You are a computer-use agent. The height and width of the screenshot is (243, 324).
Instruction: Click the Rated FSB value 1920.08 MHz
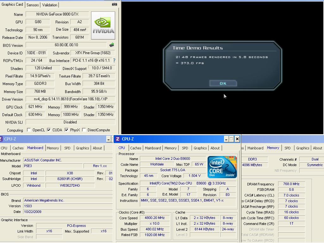coord(154,235)
